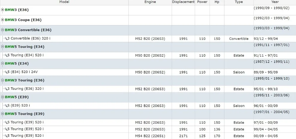Viewport: 296px width, 139px height.
Task: Click the Power column header
Action: click(202, 2)
